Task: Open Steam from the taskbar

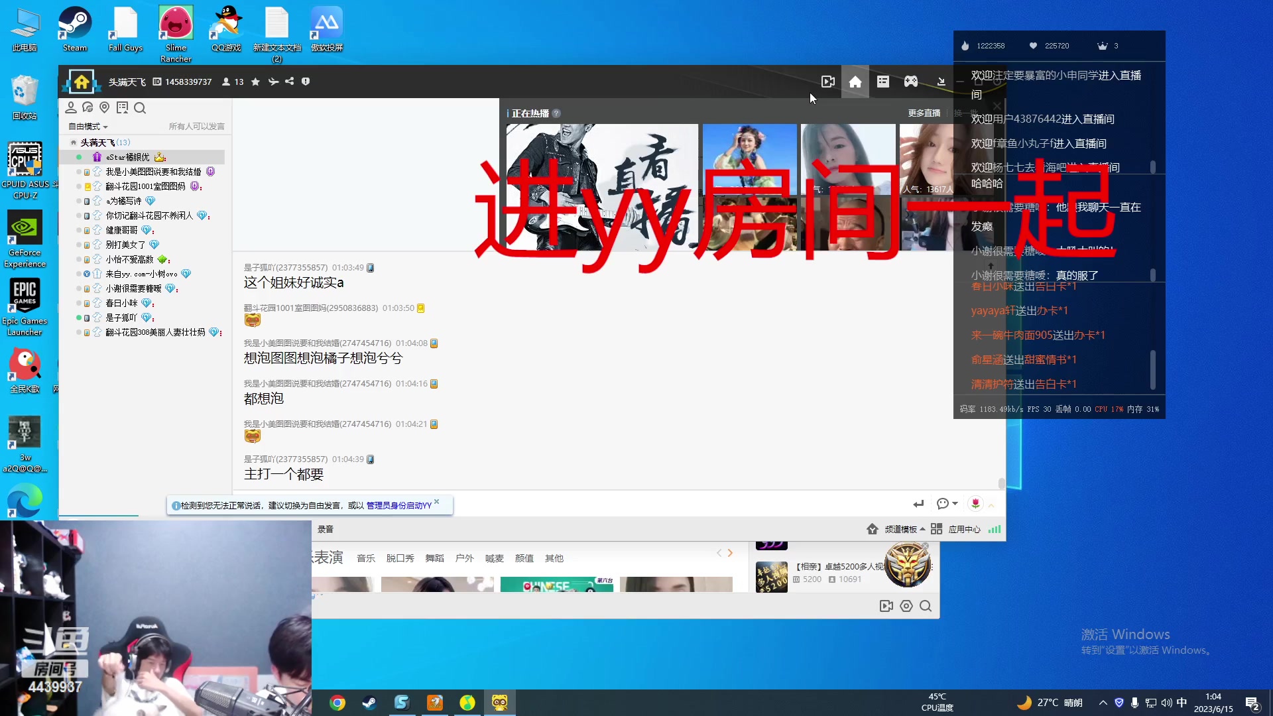Action: pyautogui.click(x=369, y=703)
